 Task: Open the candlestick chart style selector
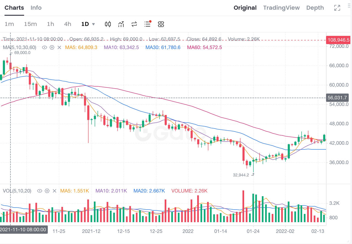(108, 24)
